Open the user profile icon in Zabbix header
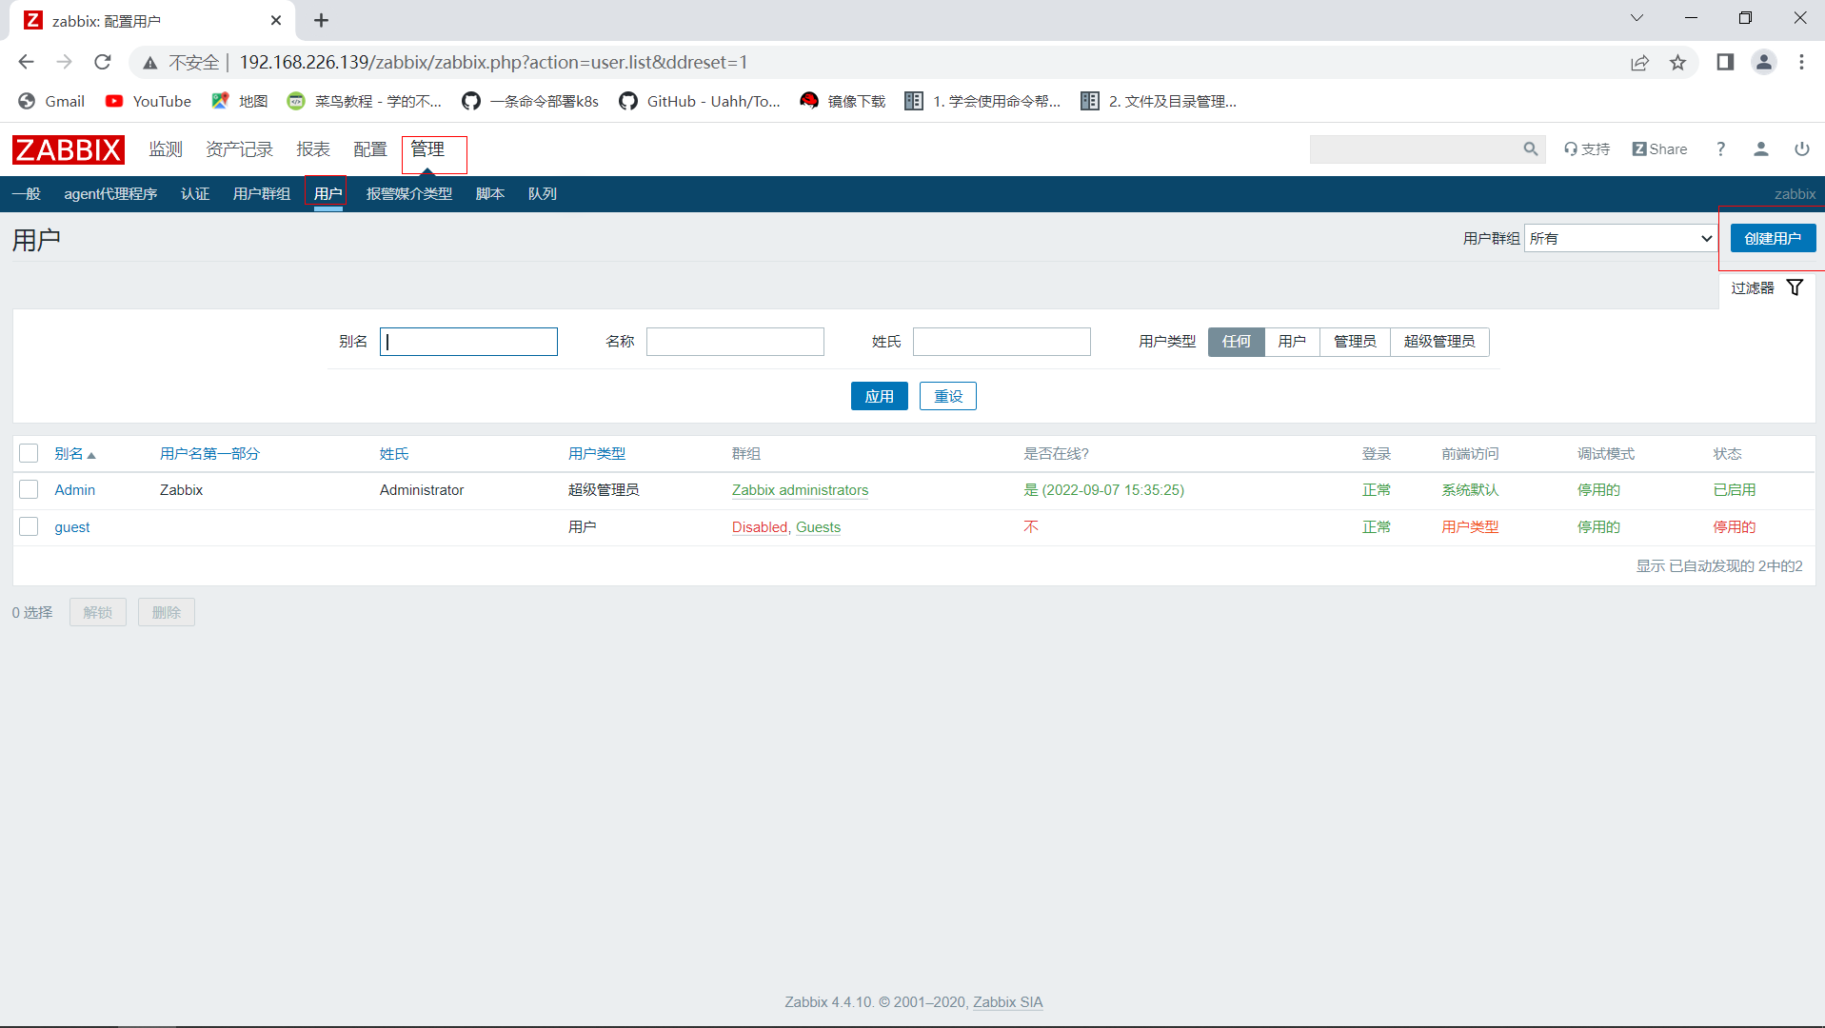1825x1028 pixels. 1761,149
